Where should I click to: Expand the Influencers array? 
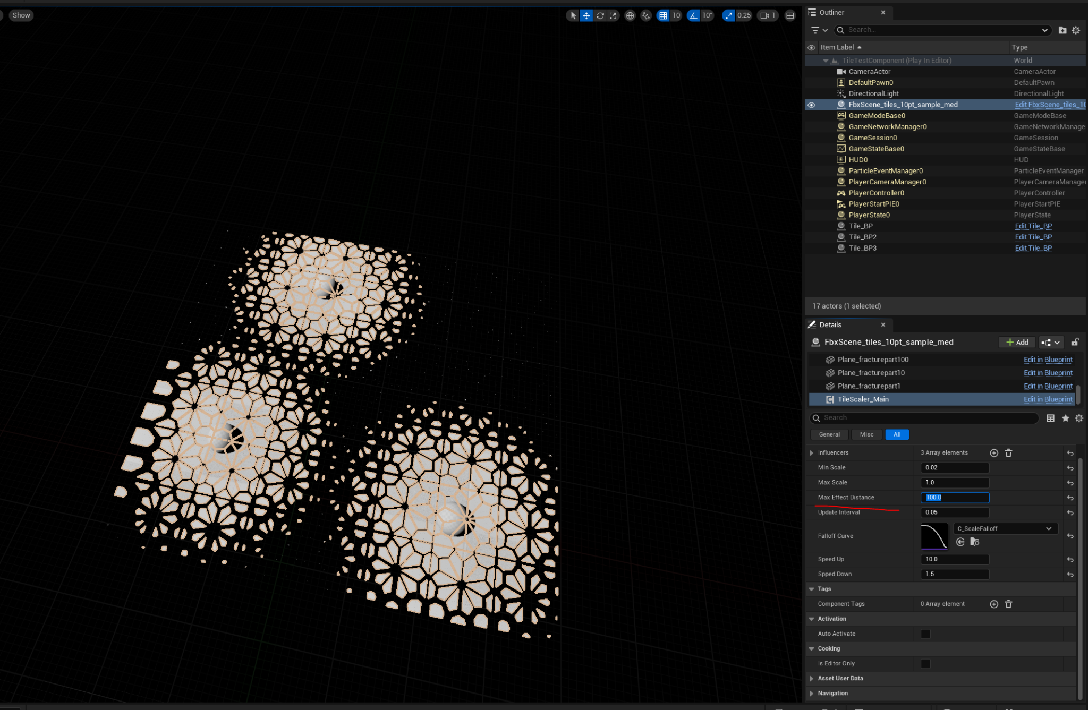pos(811,453)
